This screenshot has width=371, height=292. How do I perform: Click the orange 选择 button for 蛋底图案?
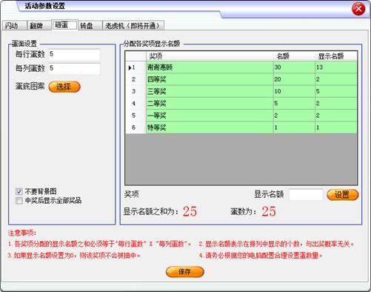[x=64, y=87]
